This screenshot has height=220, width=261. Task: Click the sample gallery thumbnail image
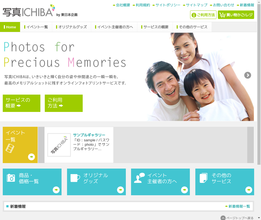[x=59, y=145]
